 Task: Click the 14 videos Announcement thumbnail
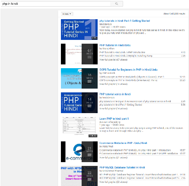(79, 103)
